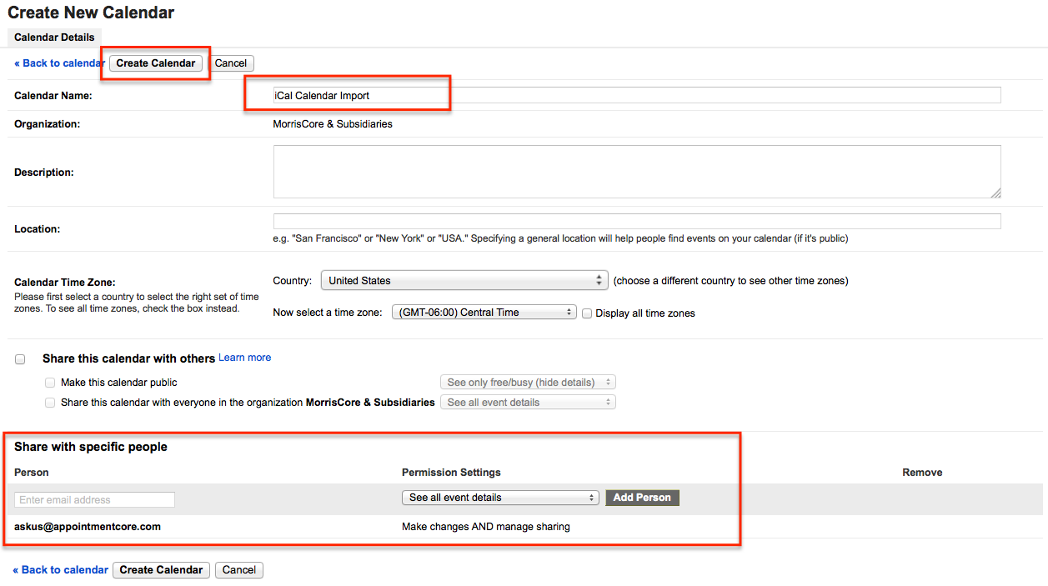The width and height of the screenshot is (1048, 586).
Task: Open the bottom Back to calendar link
Action: pos(60,570)
